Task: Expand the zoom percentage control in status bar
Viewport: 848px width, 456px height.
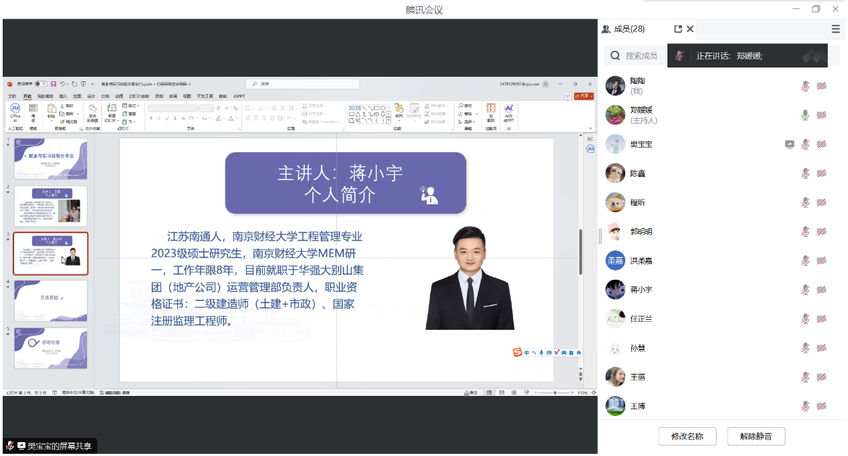Action: [582, 393]
